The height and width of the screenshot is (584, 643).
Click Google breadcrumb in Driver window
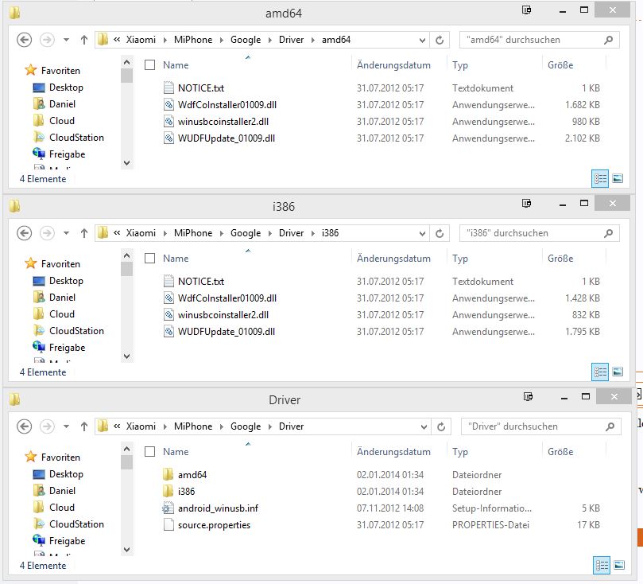click(246, 426)
